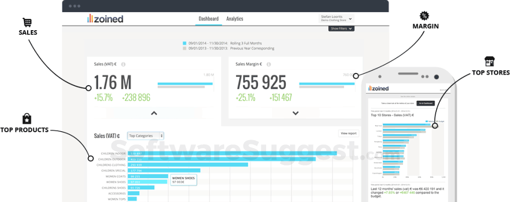Click the +25.1% margin change

point(245,97)
